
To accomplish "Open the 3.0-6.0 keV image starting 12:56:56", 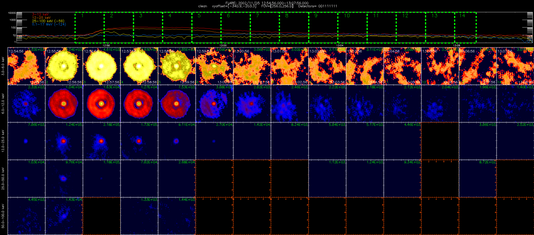I will (x=102, y=66).
